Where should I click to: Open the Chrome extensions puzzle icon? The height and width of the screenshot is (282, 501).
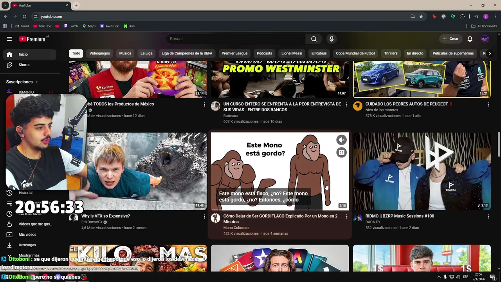click(463, 16)
